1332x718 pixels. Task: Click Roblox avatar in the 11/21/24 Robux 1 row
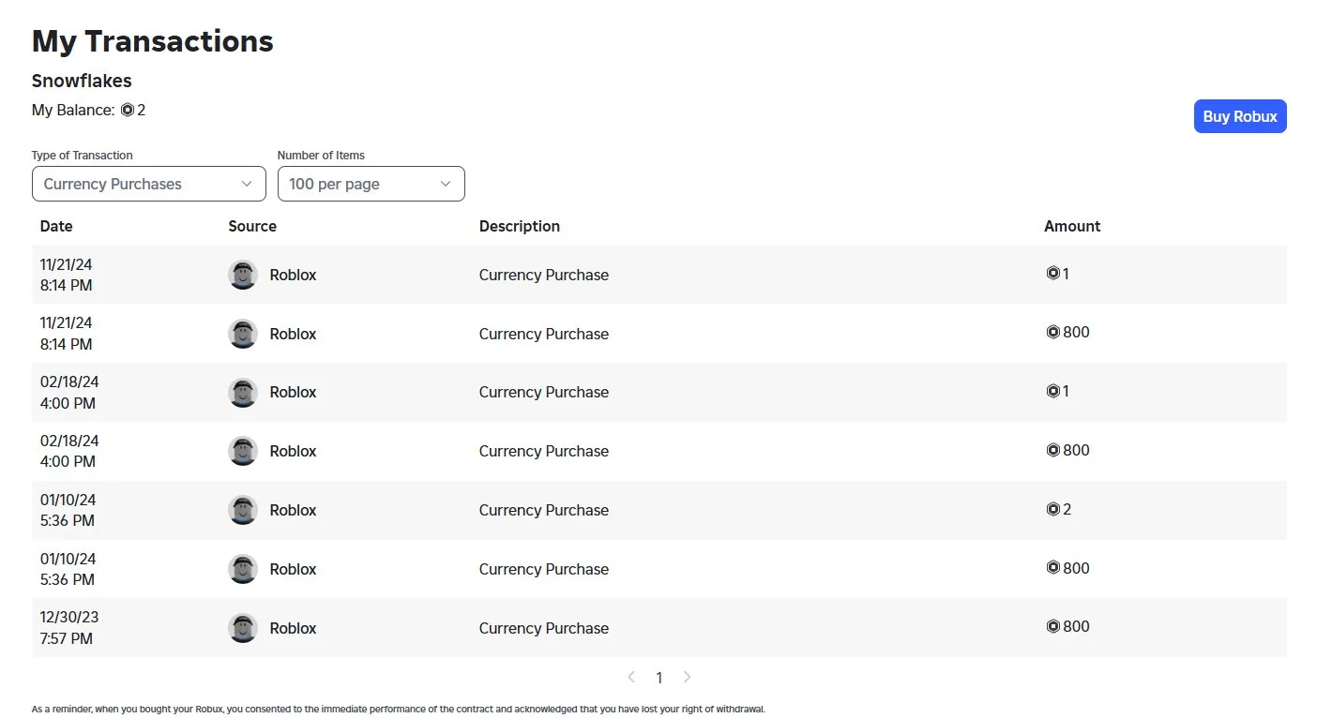(243, 275)
